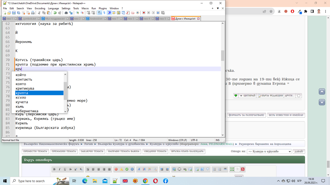The width and height of the screenshot is (330, 185).
Task: Open the File menu
Action: coord(5,8)
